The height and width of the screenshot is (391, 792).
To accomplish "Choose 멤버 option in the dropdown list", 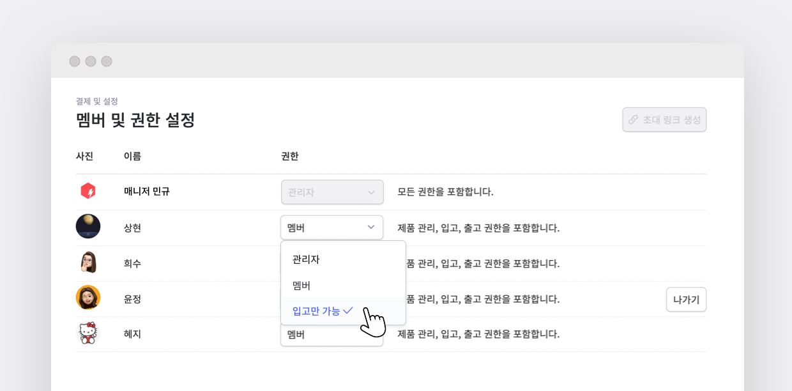I will tap(301, 286).
